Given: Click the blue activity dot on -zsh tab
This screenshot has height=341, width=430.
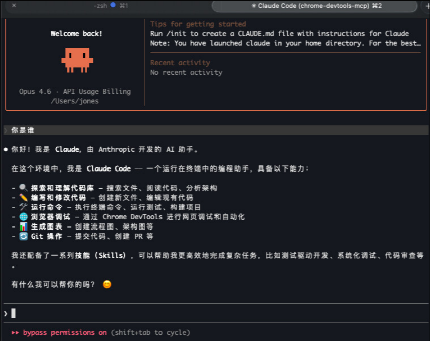Looking at the screenshot, I should 113,5.
